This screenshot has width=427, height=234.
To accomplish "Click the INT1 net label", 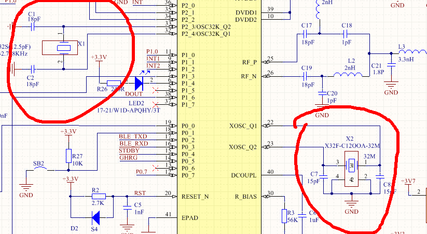I will tap(153, 59).
